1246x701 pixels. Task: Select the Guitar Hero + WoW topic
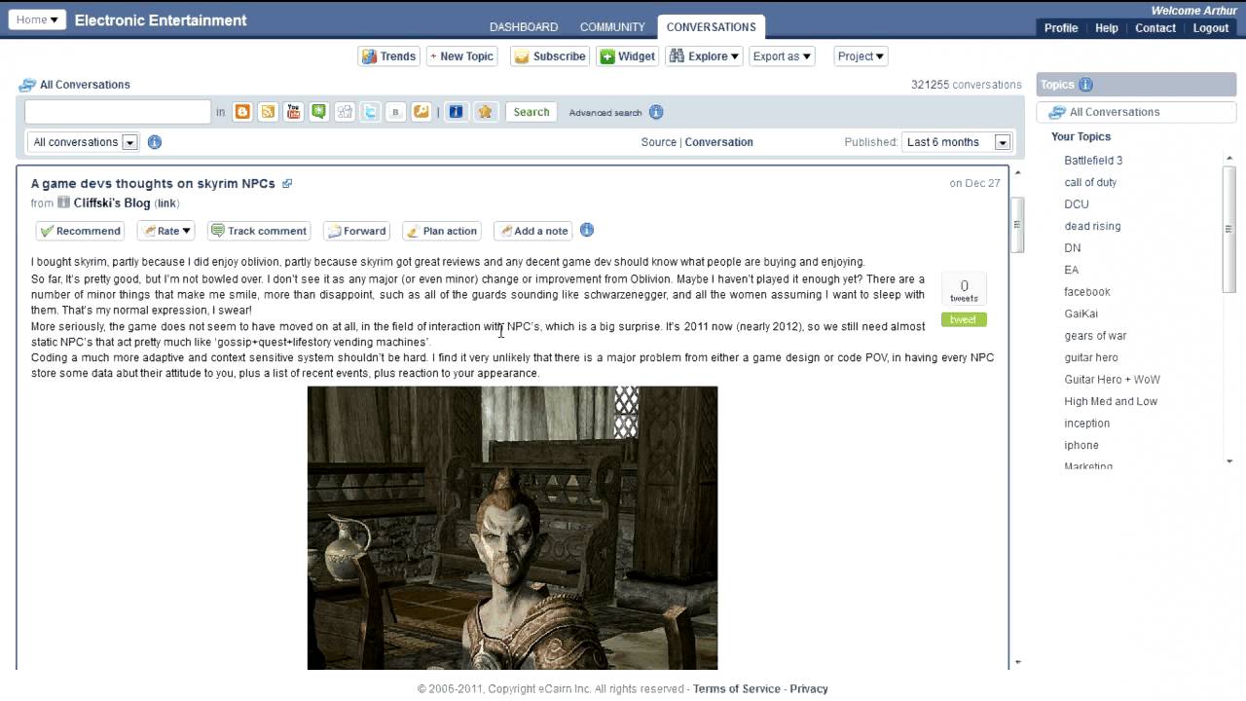click(x=1112, y=380)
